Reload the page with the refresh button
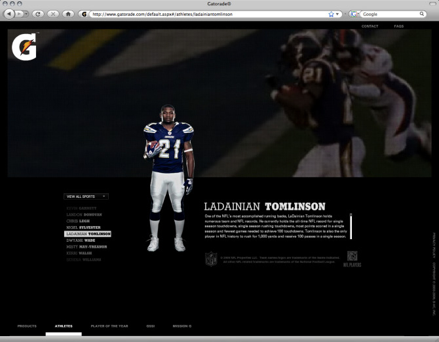 [x=38, y=14]
